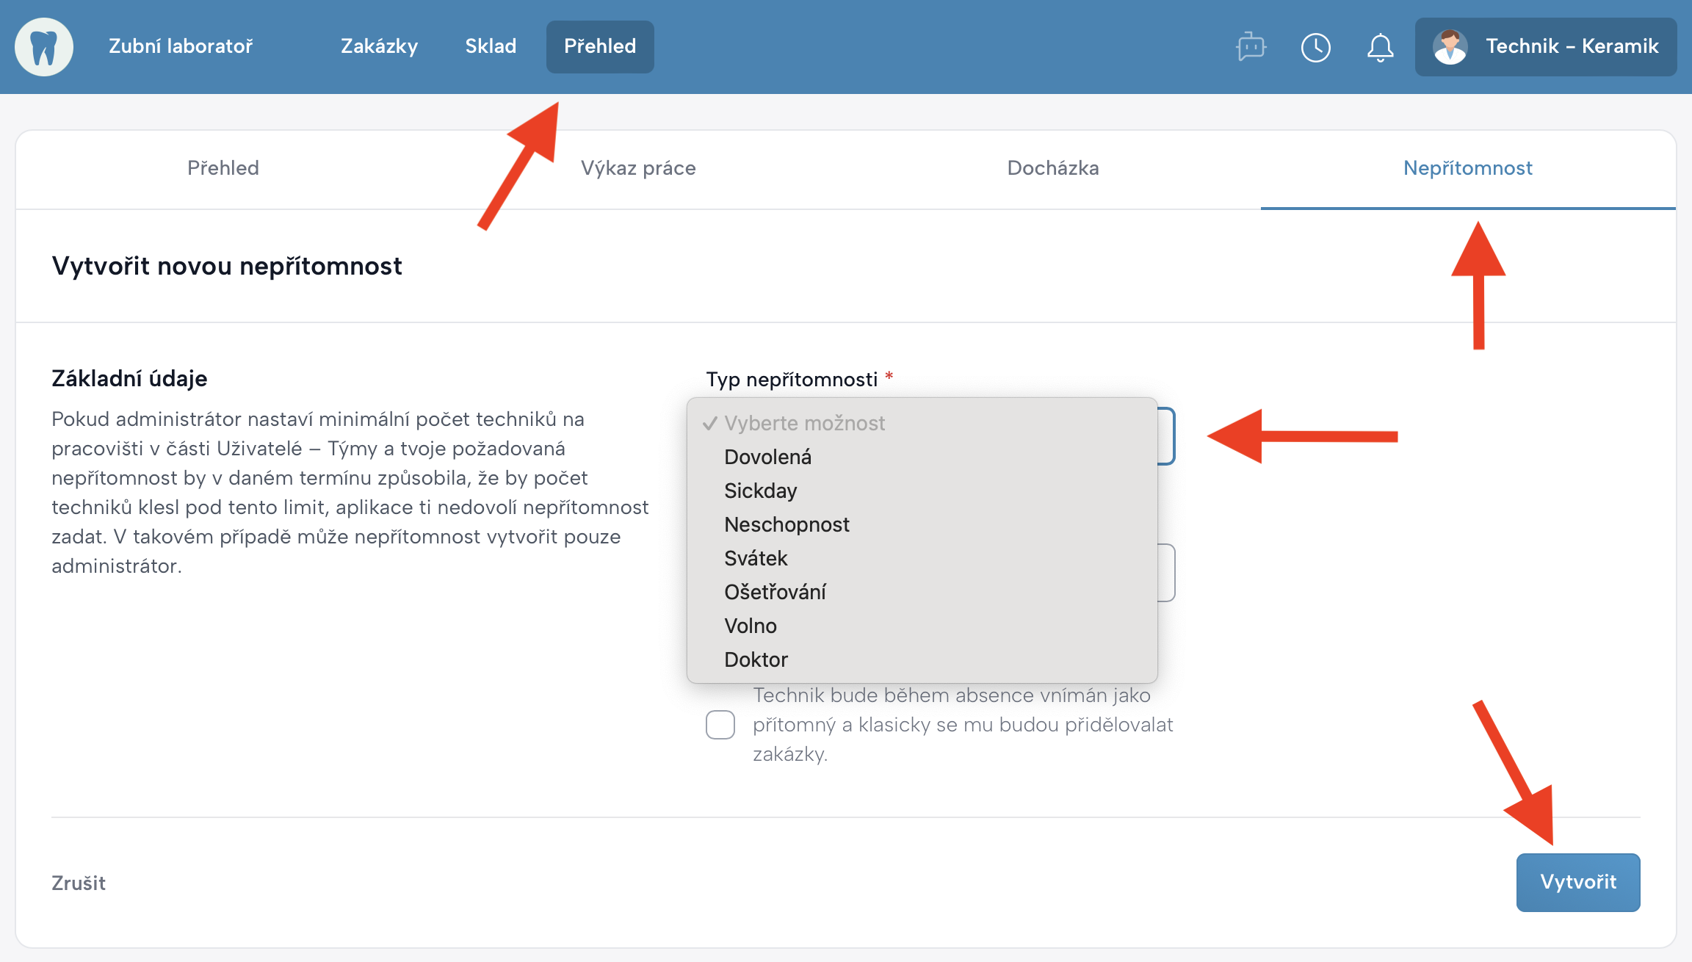Open the notifications bell

point(1380,47)
